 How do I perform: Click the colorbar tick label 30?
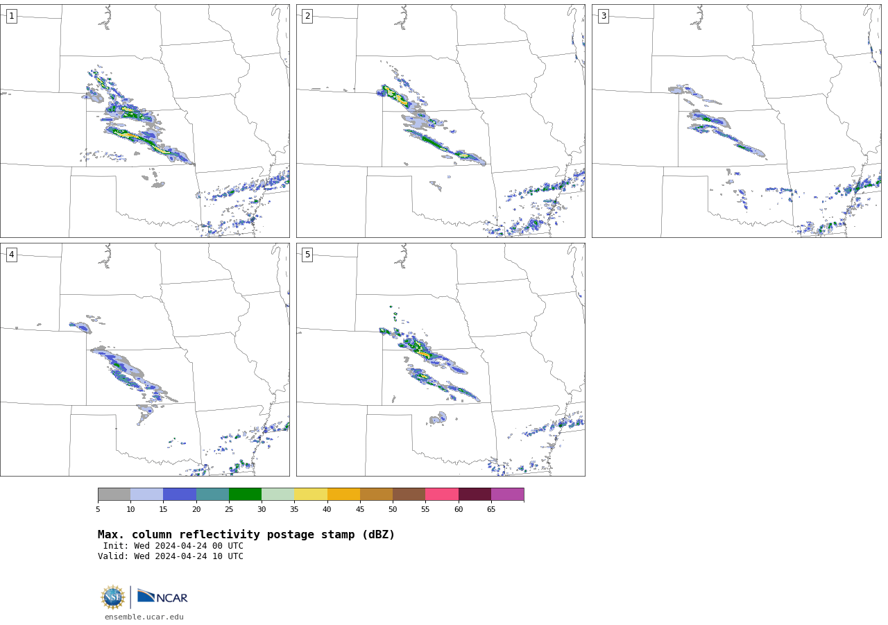262,509
